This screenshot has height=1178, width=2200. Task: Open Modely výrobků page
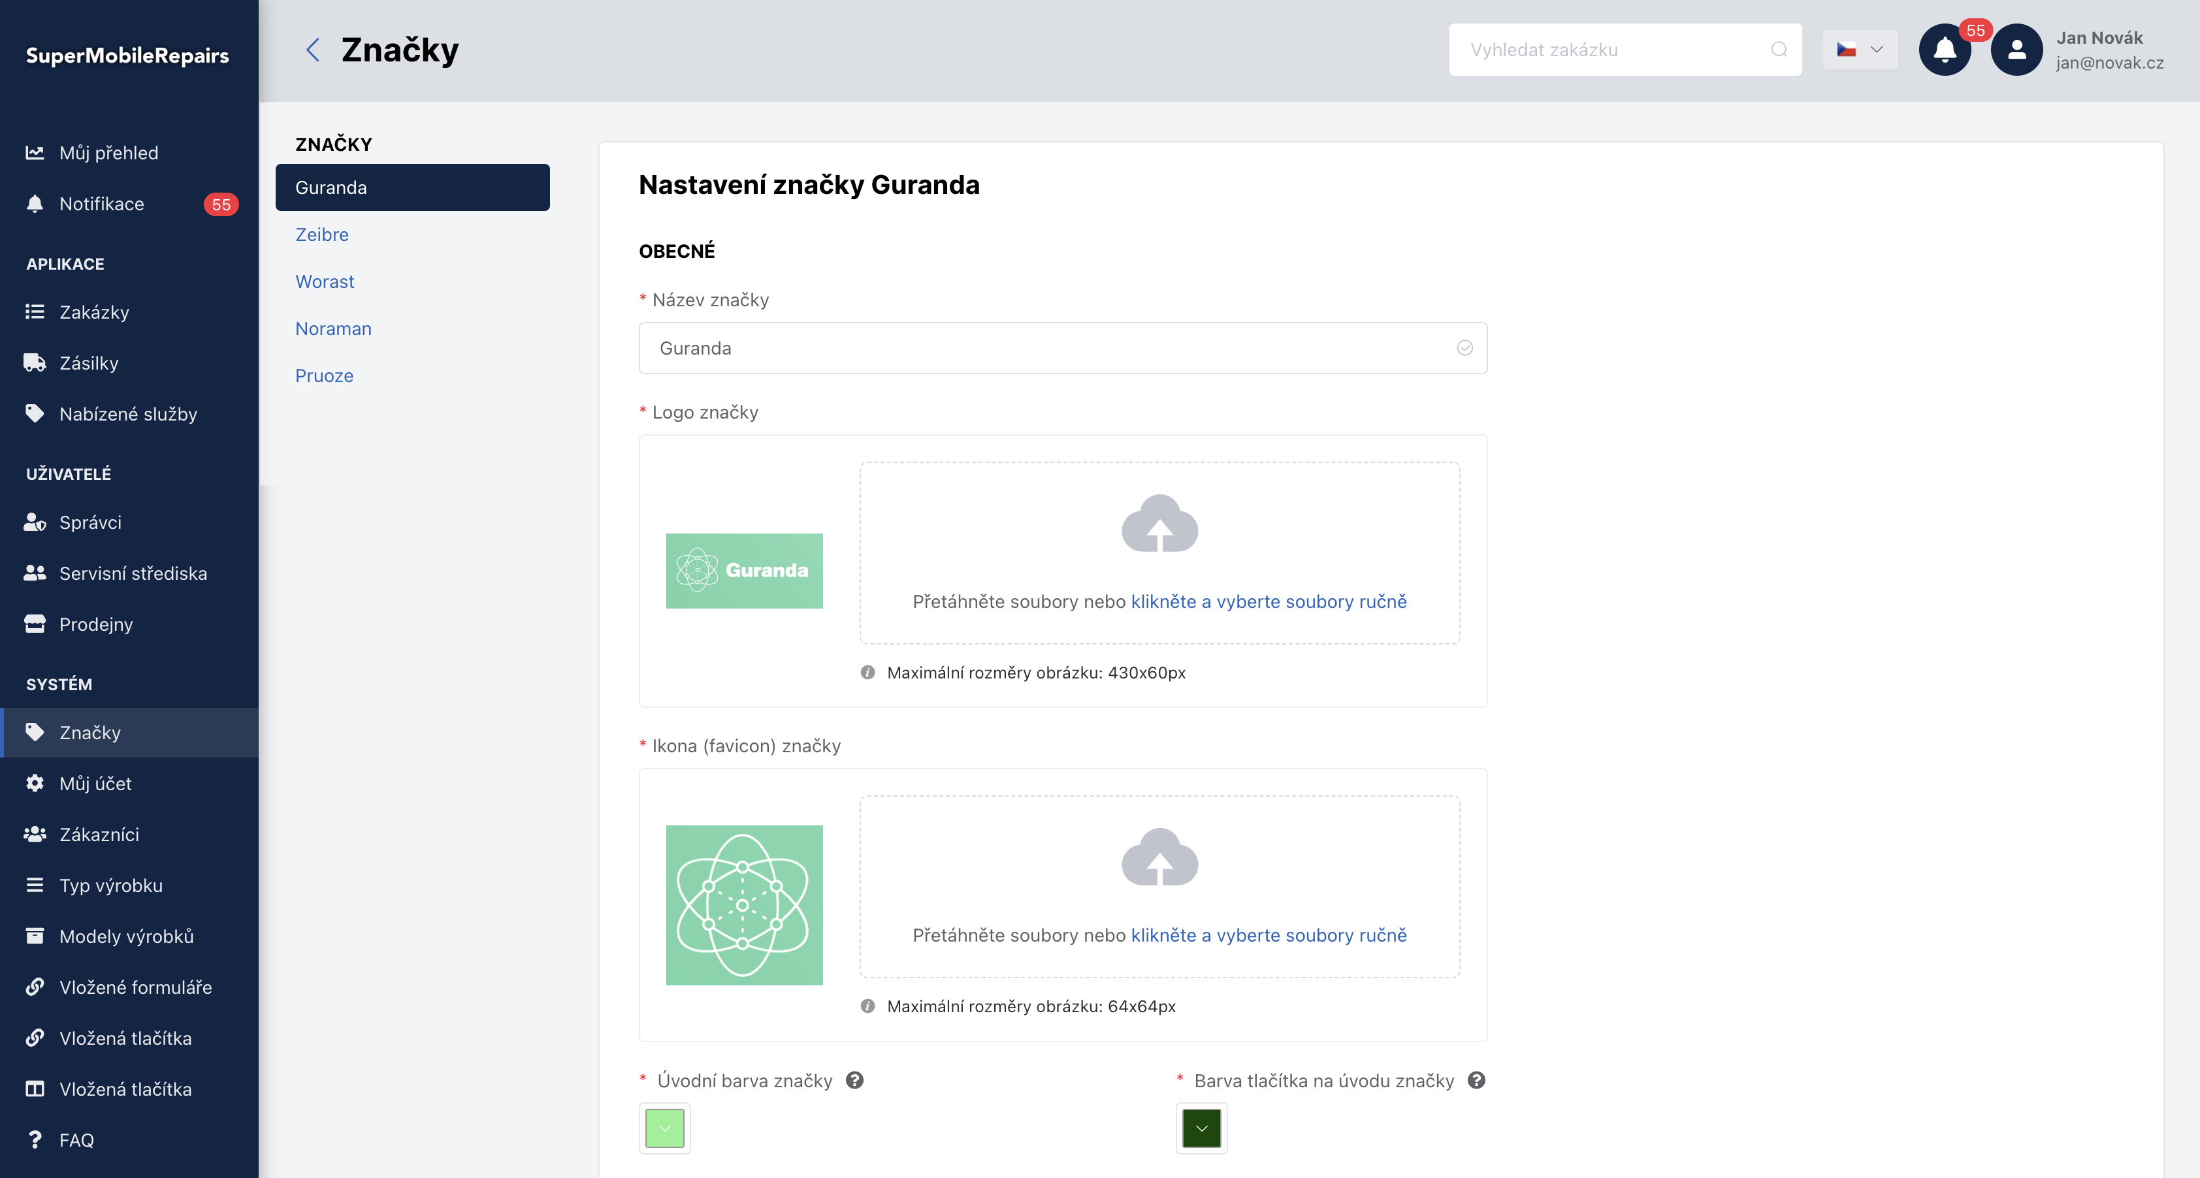coord(129,936)
